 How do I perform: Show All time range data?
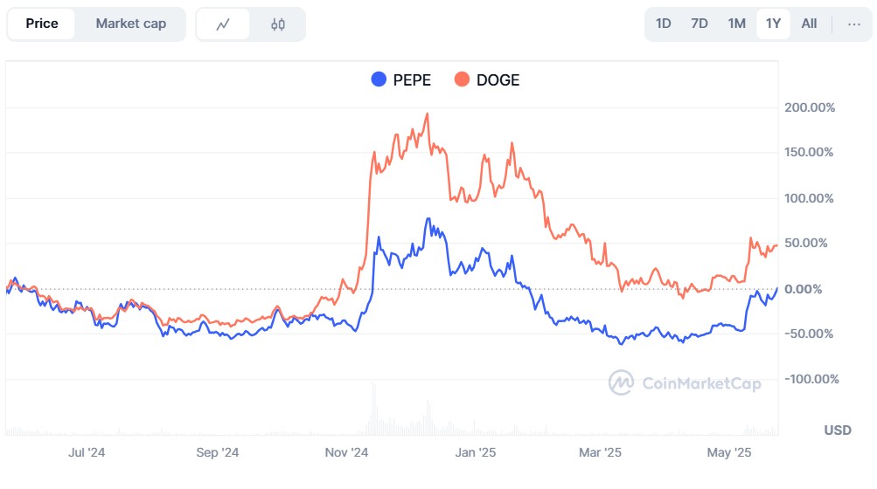[x=809, y=24]
